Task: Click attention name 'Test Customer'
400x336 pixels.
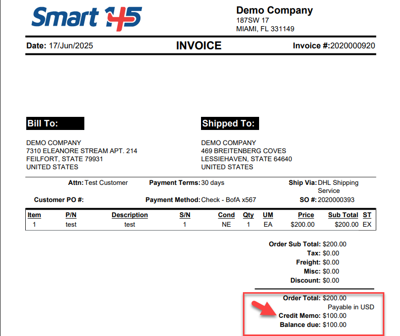Action: [x=106, y=183]
